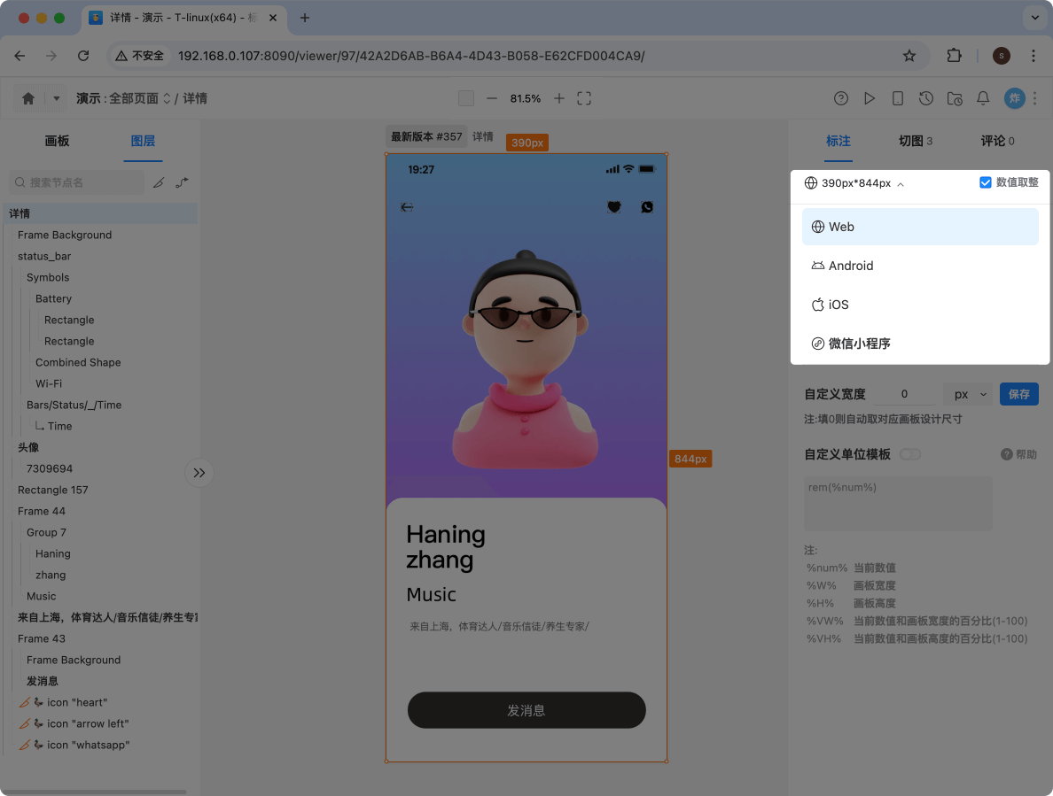
Task: Toggle the canvas background checkbox left of the zoom percentage
Action: point(465,98)
